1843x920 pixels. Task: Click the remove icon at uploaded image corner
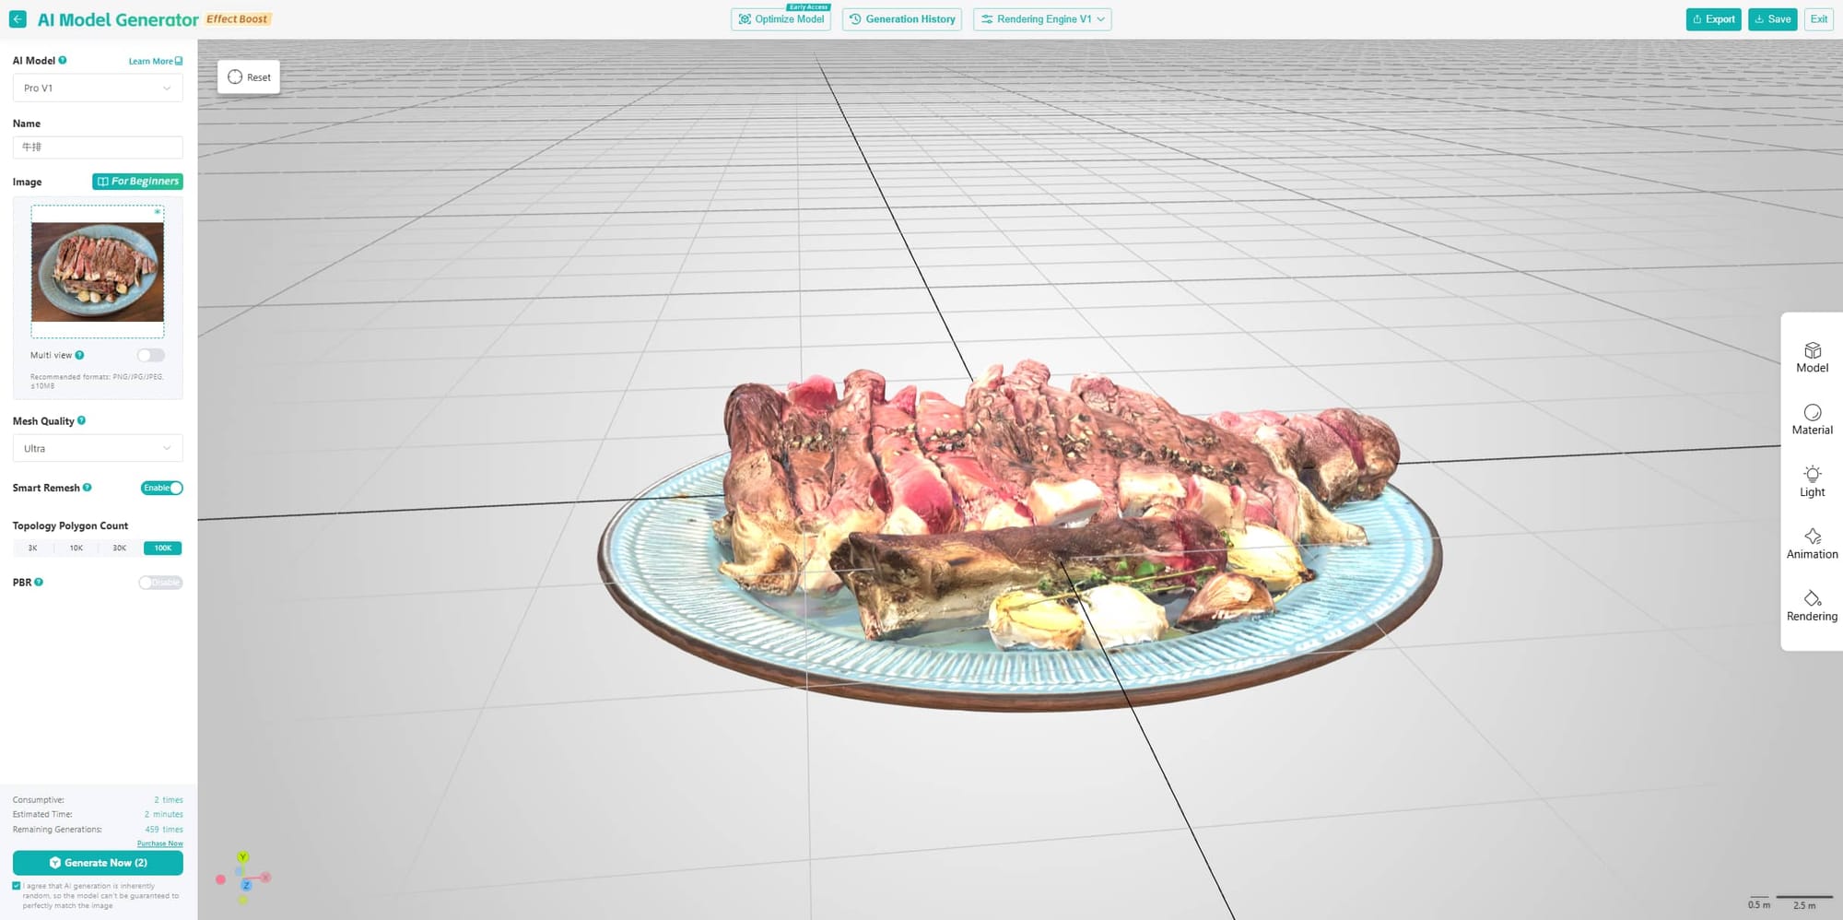[158, 212]
